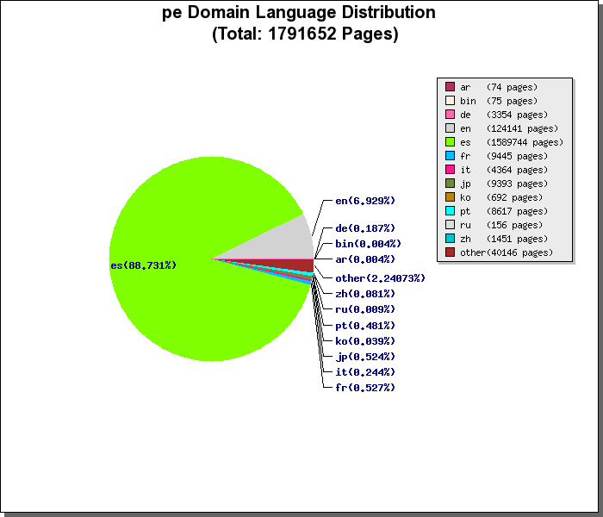The height and width of the screenshot is (517, 603).
Task: Click the Total: 1791652 Pages subtitle
Action: tap(305, 34)
